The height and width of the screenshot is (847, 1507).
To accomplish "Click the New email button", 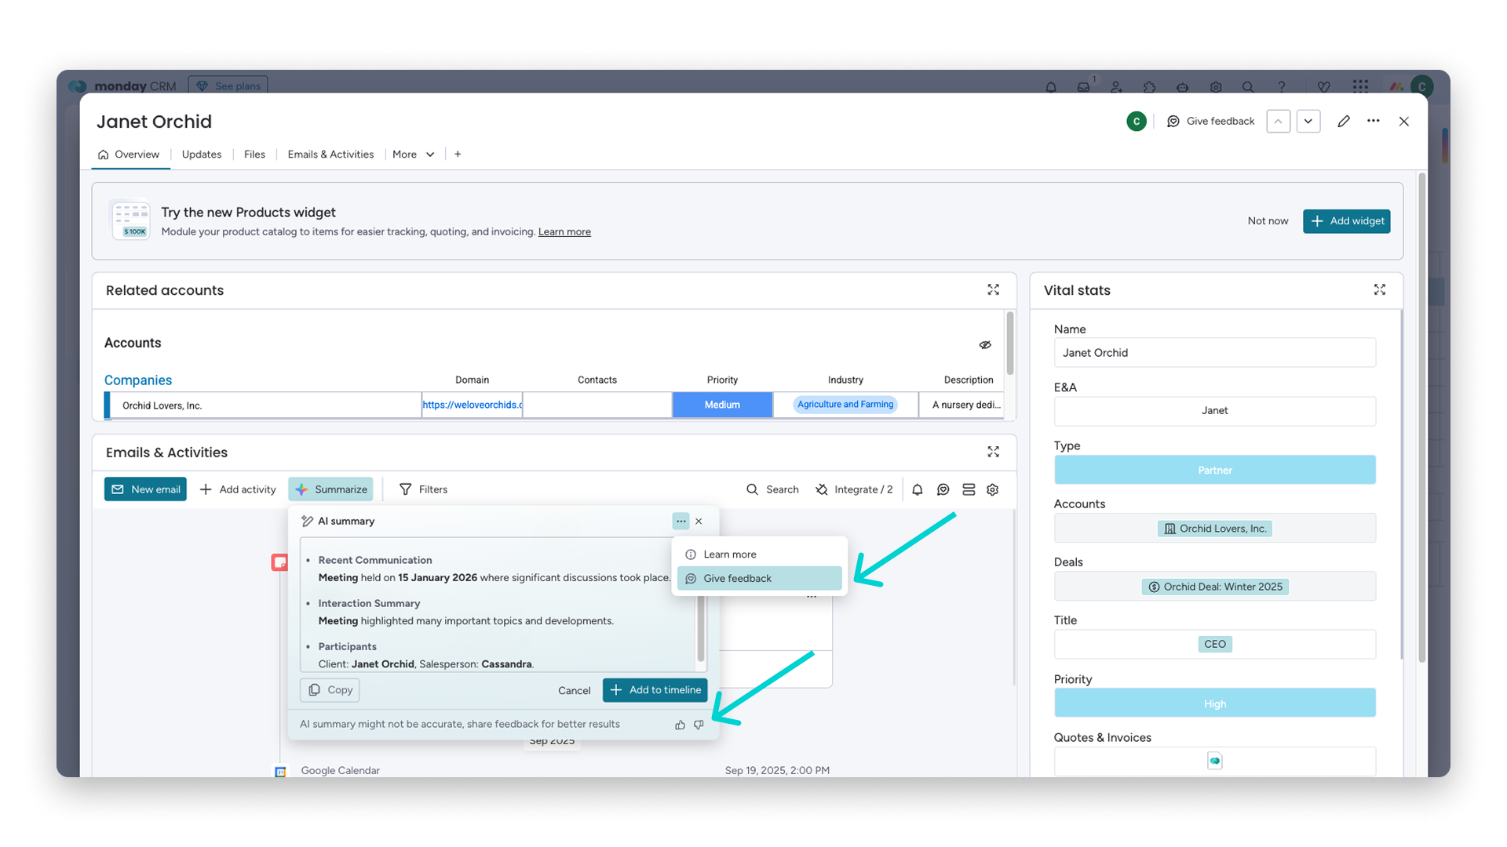I will tap(145, 489).
